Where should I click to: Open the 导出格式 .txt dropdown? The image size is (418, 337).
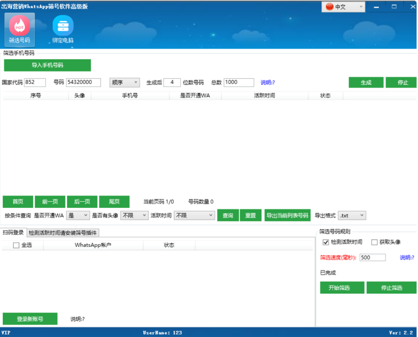tap(352, 215)
